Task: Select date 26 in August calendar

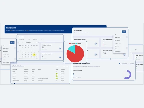Action: (x=23, y=57)
